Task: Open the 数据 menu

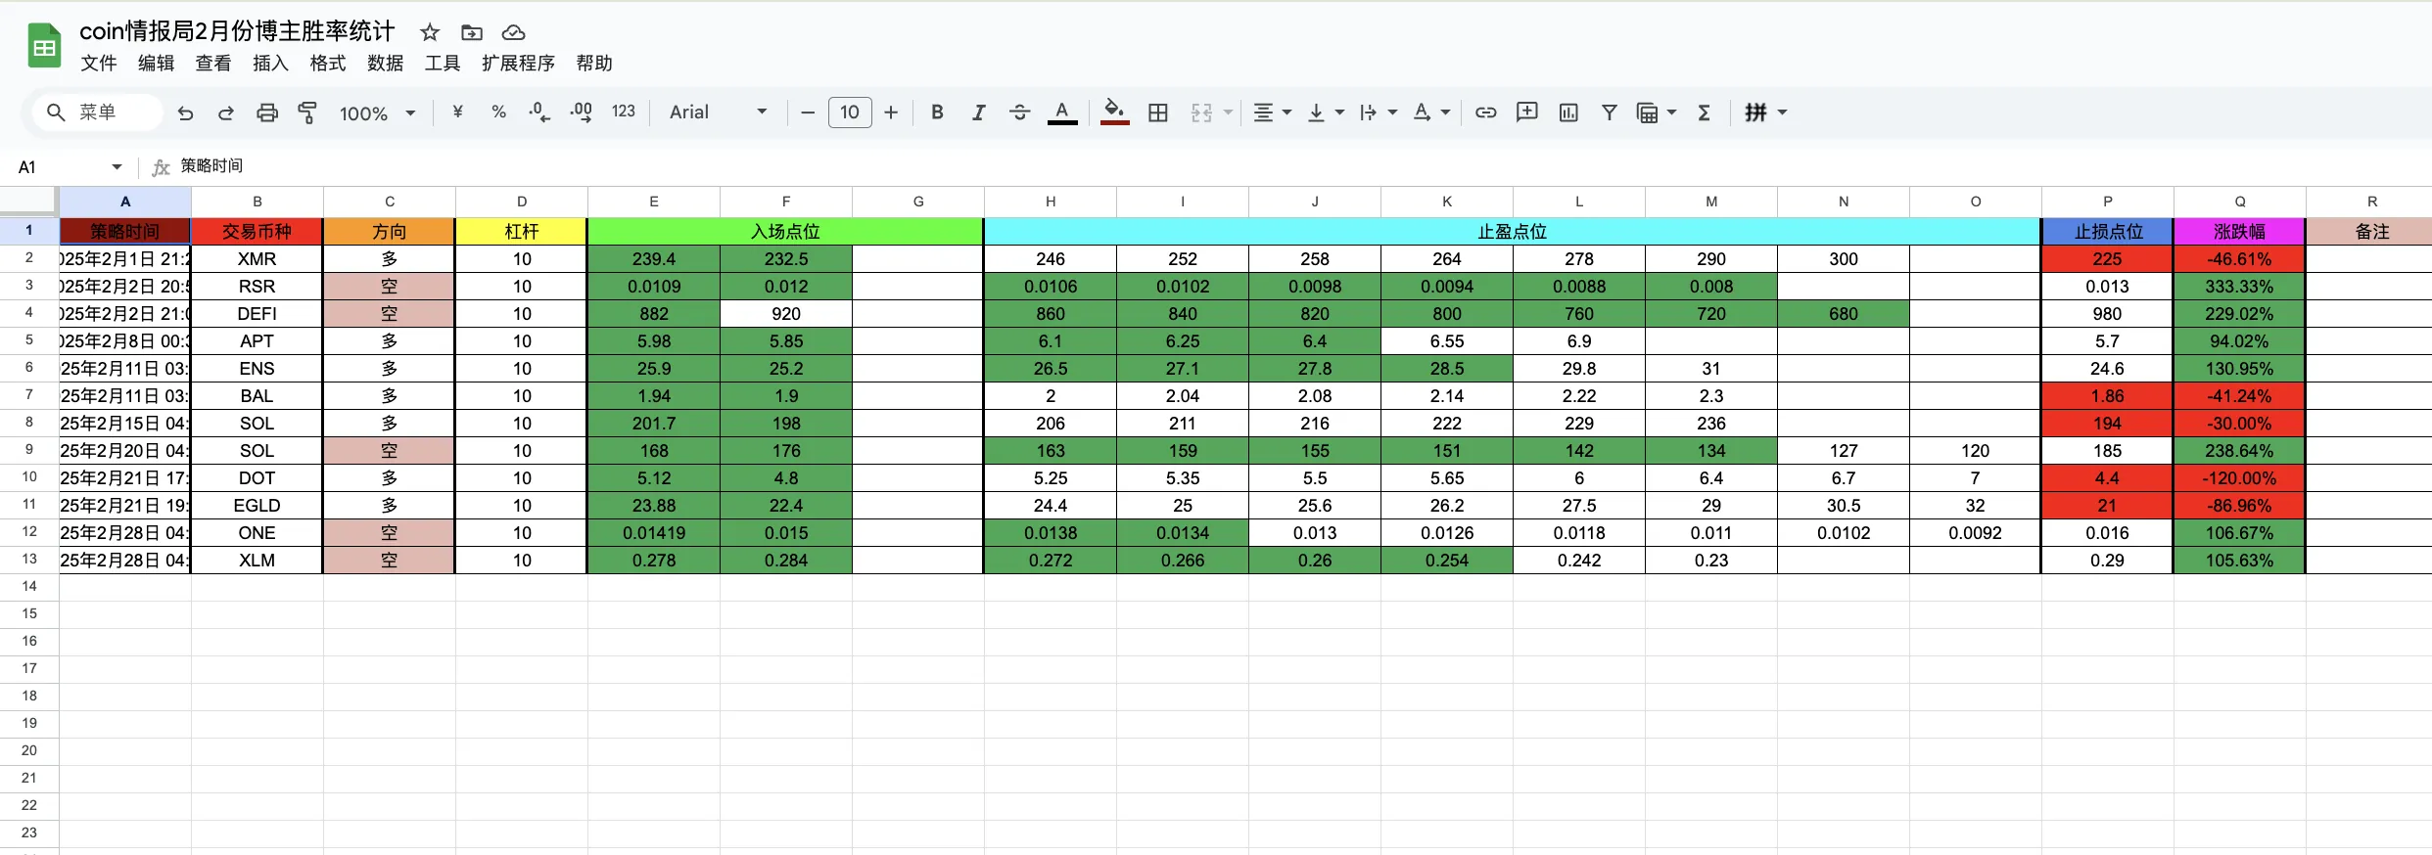Action: pos(385,64)
